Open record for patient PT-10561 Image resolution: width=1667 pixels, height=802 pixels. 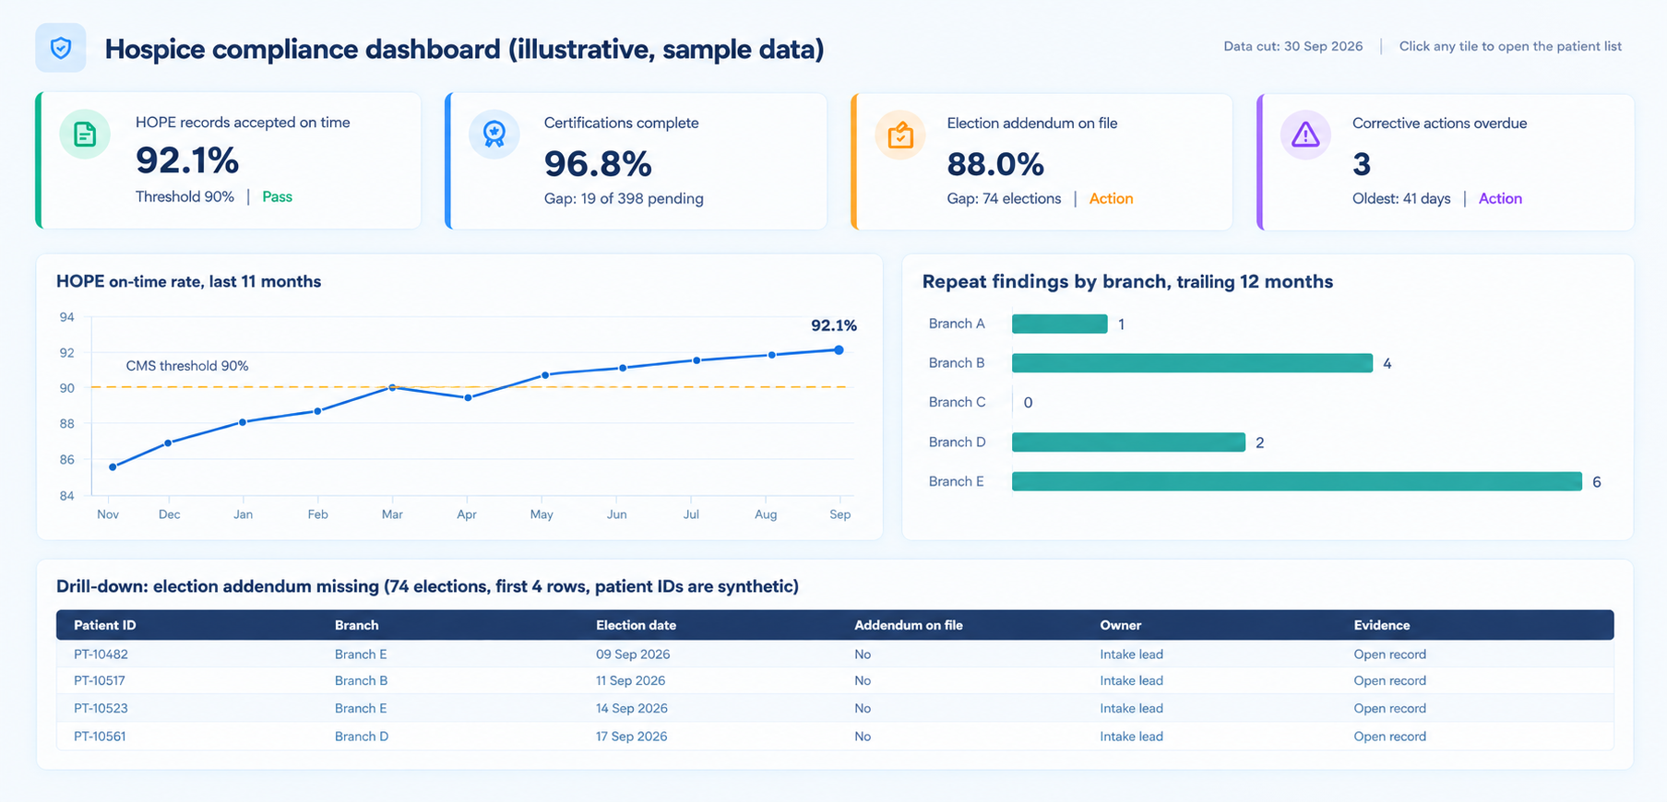click(1389, 737)
